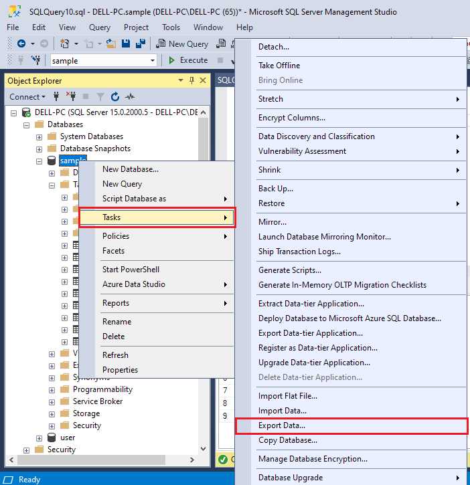Open the available databases dropdown showing sample
The width and height of the screenshot is (470, 485).
pyautogui.click(x=153, y=60)
